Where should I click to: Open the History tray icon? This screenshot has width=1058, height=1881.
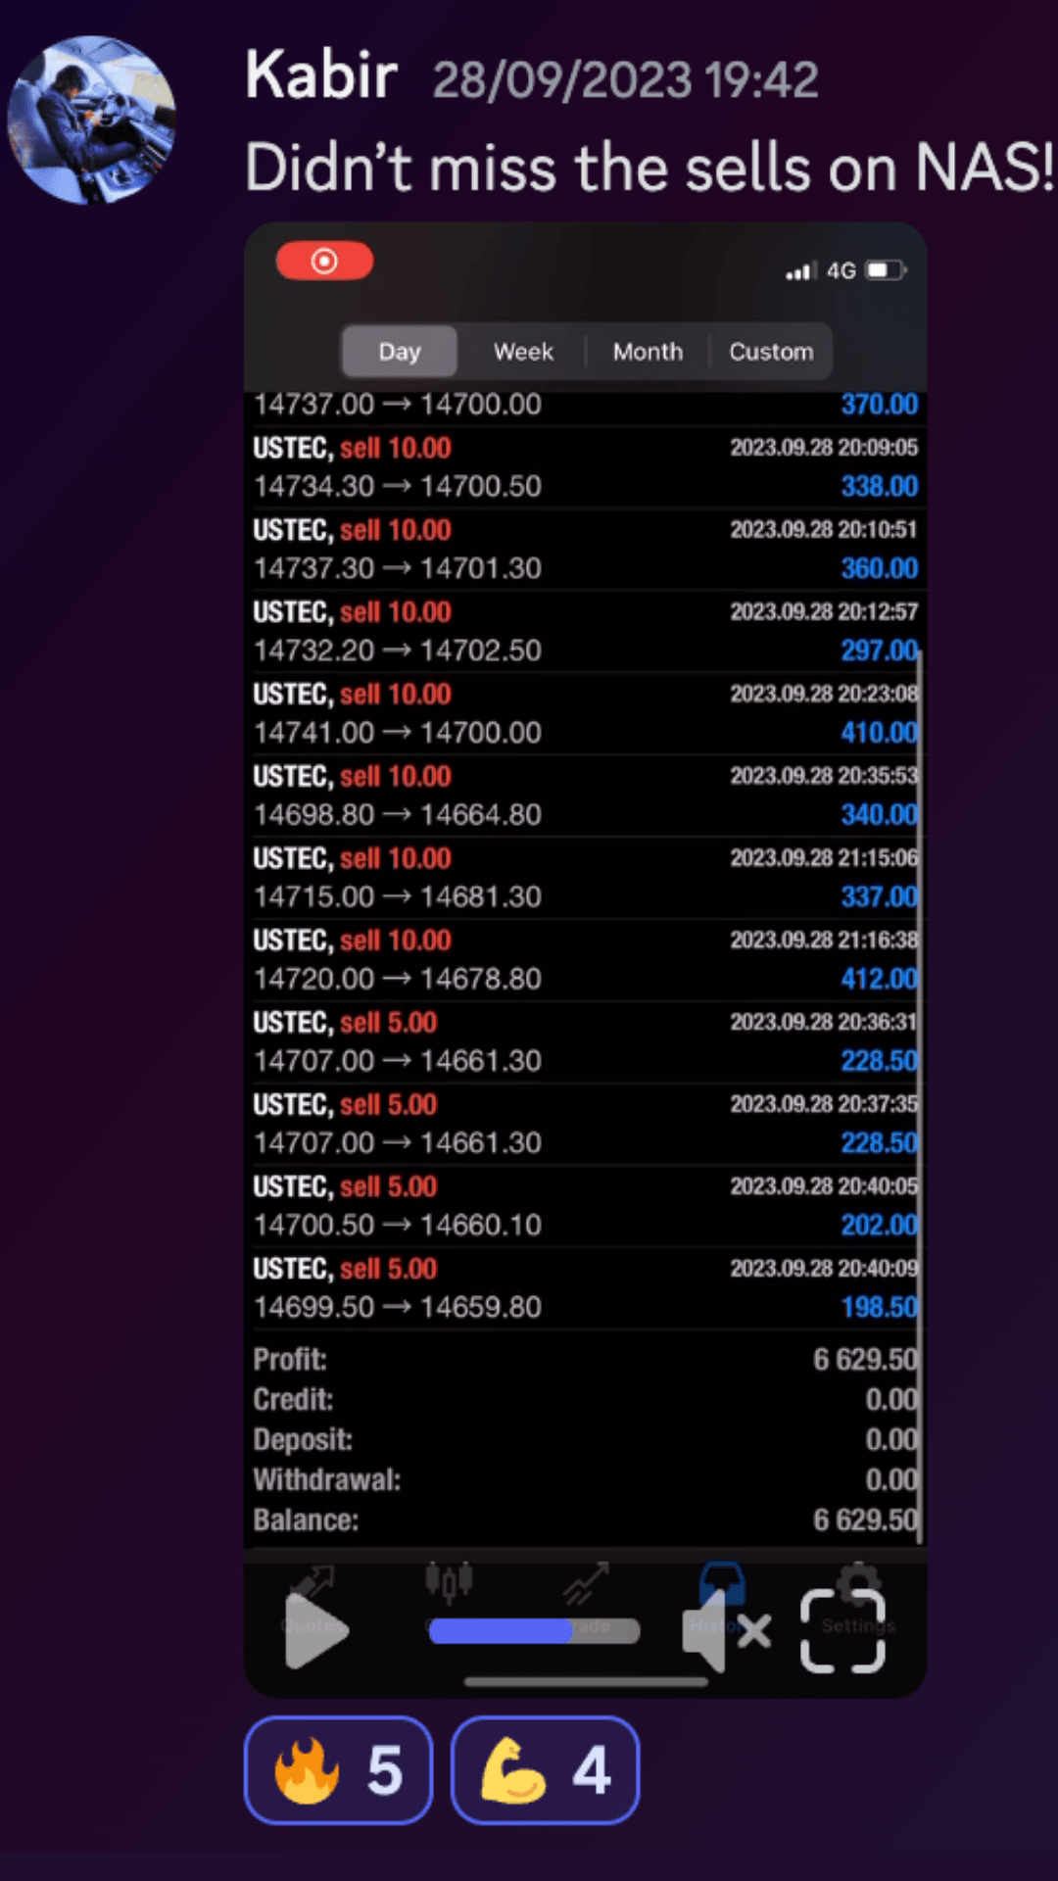tap(722, 1579)
